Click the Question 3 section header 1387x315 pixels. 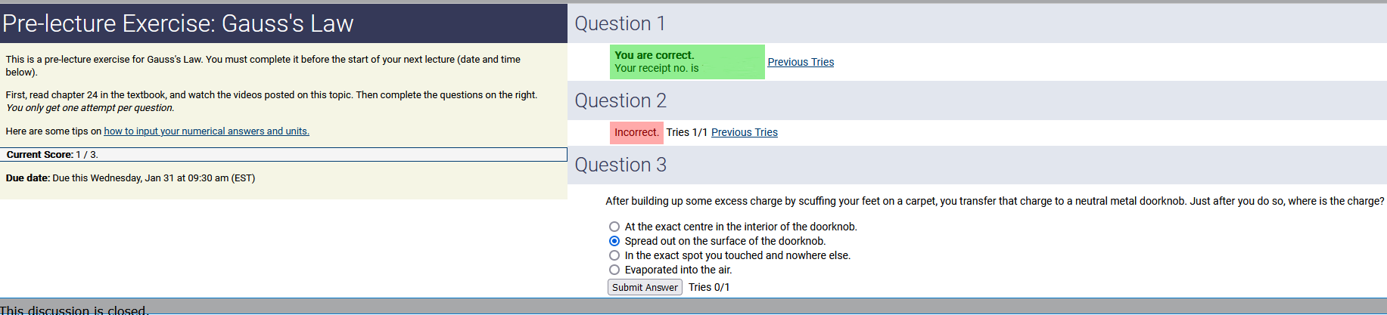620,165
